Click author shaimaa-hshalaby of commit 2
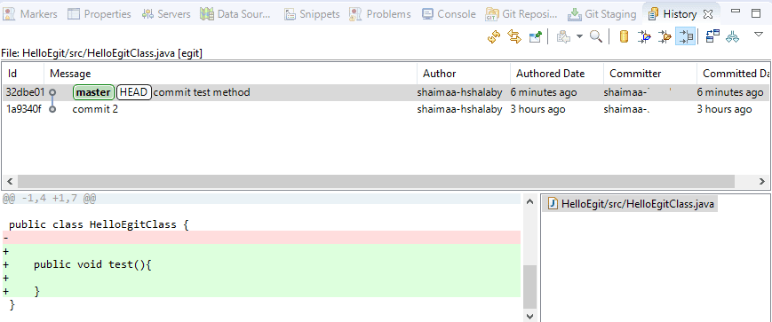The width and height of the screenshot is (772, 322). pos(459,109)
